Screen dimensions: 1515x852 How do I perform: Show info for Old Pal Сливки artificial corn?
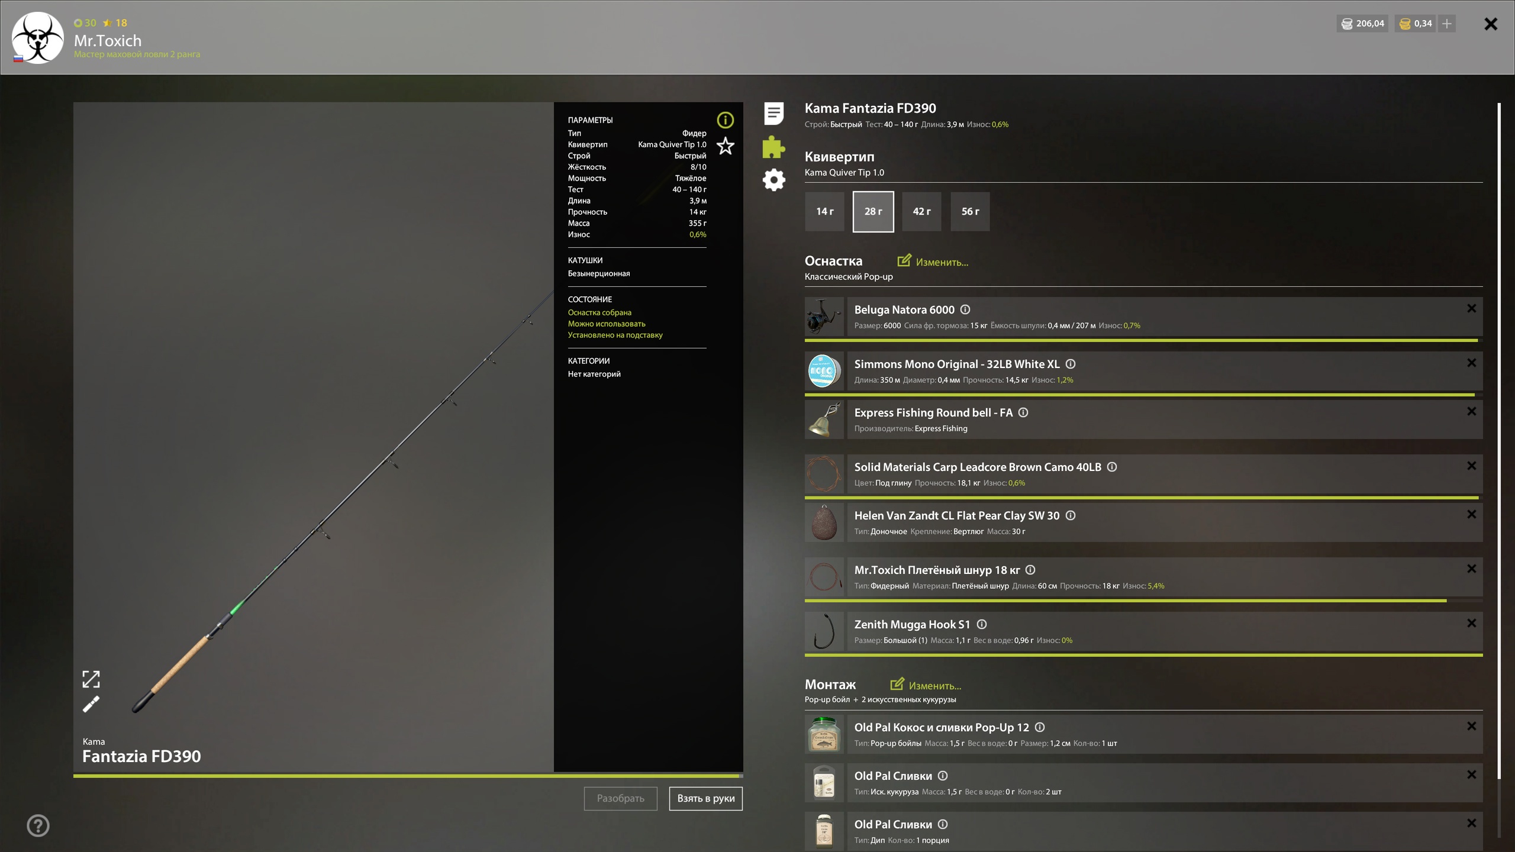click(x=943, y=776)
